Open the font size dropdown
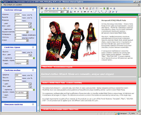The image size is (141, 115). 67,12
